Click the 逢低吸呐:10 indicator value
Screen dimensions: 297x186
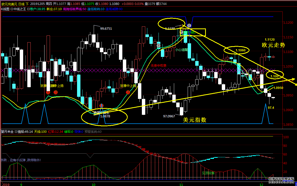[96, 9]
